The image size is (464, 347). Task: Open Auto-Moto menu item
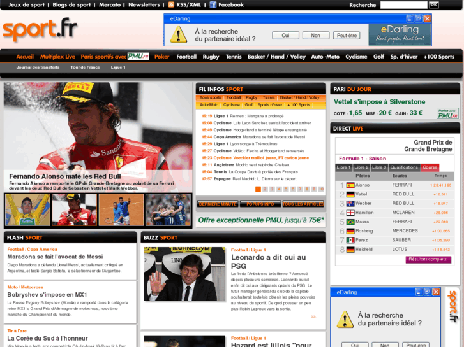pyautogui.click(x=326, y=57)
